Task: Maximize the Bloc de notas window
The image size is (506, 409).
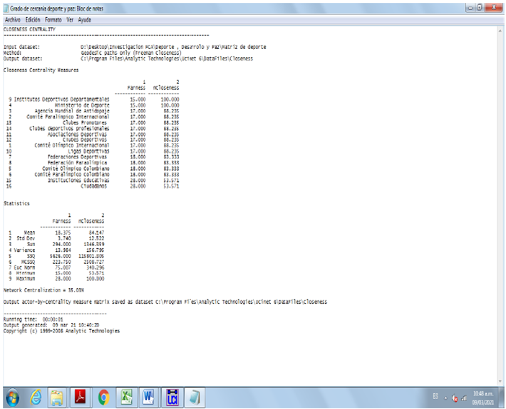Action: [x=479, y=6]
